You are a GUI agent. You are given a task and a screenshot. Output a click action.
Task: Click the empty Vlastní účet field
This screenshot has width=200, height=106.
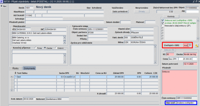[142, 29]
